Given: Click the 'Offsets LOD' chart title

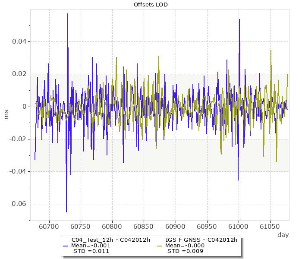Looking at the screenshot, I should tap(151, 5).
